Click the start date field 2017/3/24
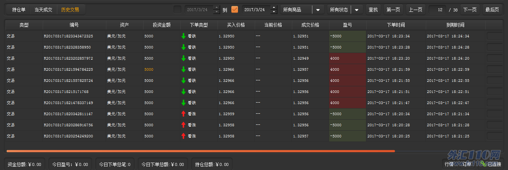 [199, 10]
